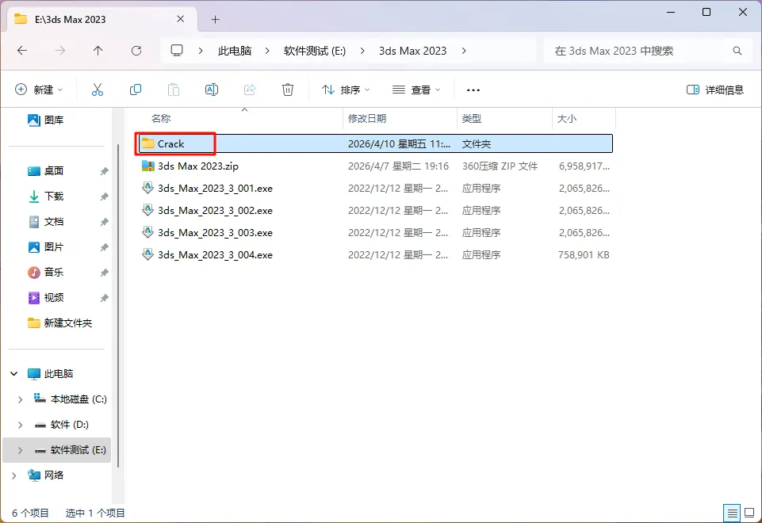Click 软件测试 (E:) in the breadcrumb

[315, 51]
